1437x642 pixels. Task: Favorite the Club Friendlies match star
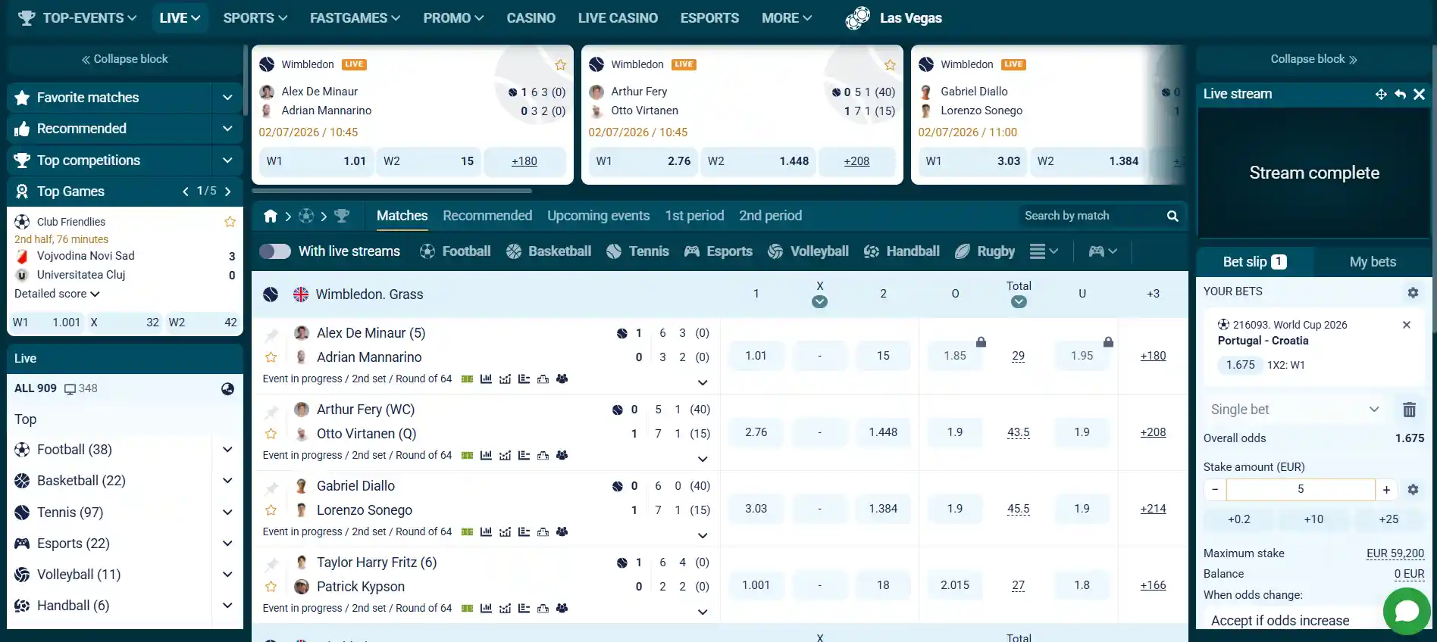[230, 222]
